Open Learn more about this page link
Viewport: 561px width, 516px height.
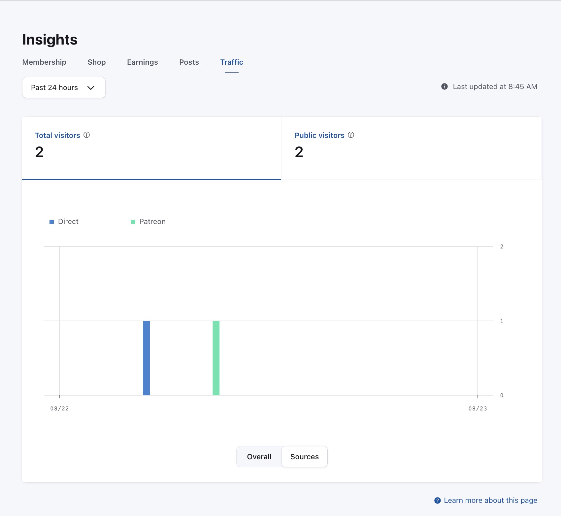(490, 500)
